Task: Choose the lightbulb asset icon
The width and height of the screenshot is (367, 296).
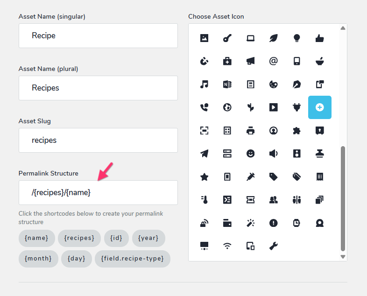Action: (x=296, y=38)
